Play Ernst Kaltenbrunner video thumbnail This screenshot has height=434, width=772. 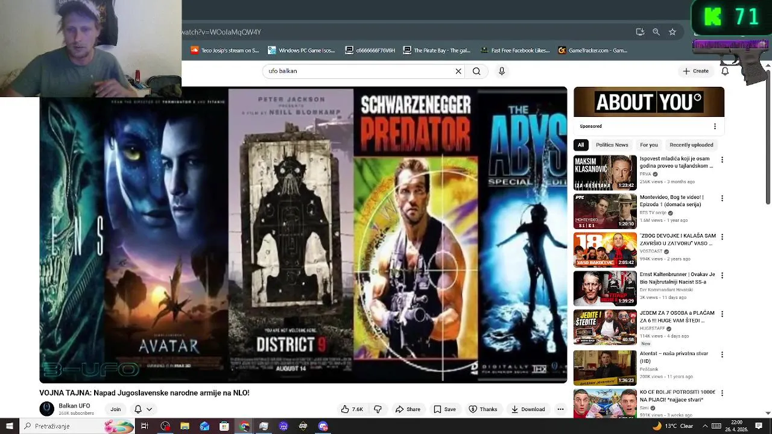tap(605, 289)
